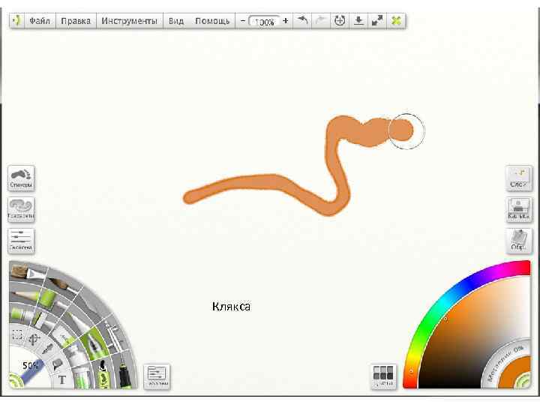Open the Помощь menu
This screenshot has width=540, height=405.
[212, 21]
